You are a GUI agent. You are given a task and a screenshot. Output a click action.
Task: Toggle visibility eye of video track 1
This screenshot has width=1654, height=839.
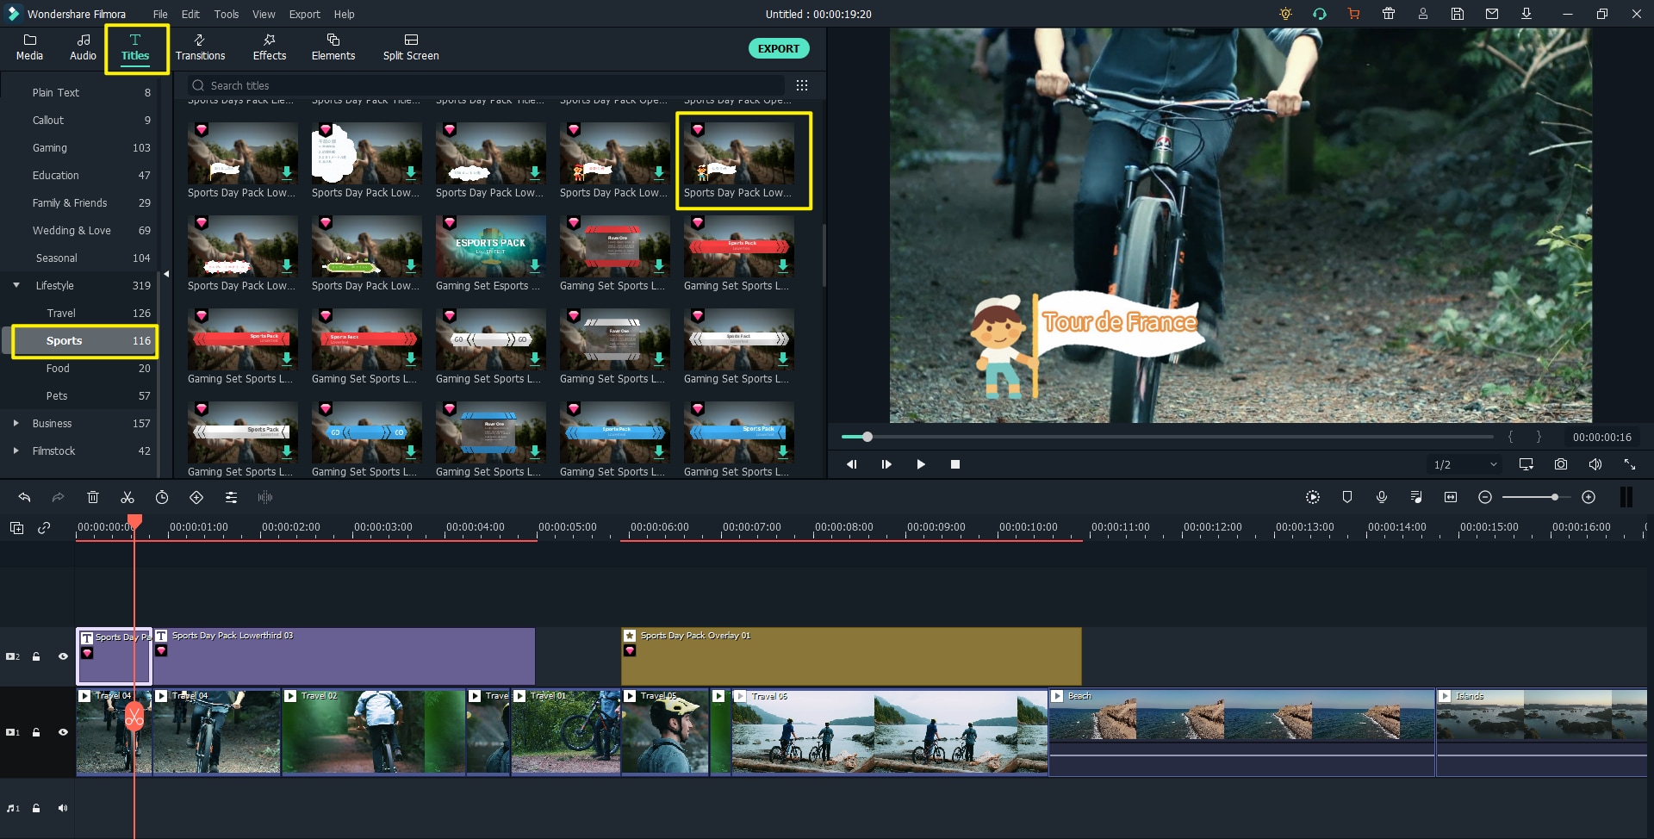pyautogui.click(x=63, y=732)
